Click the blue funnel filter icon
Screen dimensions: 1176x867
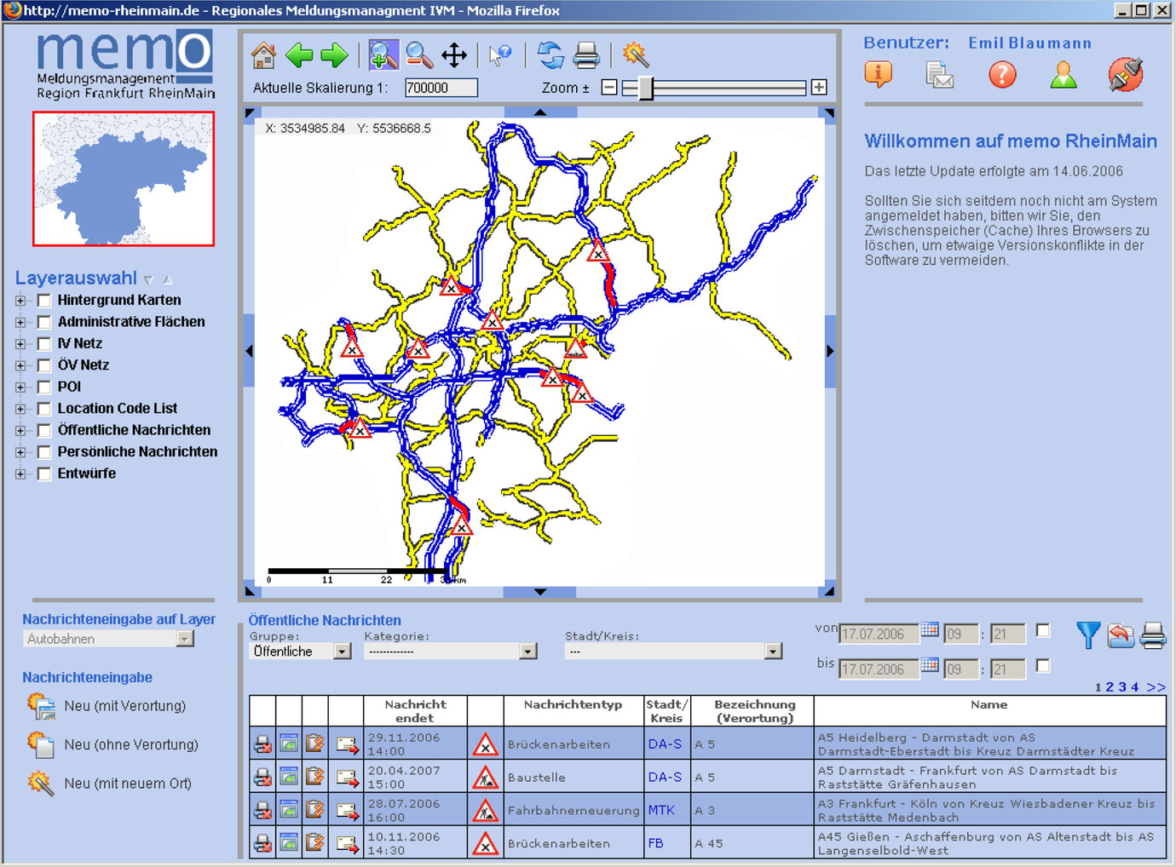pyautogui.click(x=1087, y=635)
